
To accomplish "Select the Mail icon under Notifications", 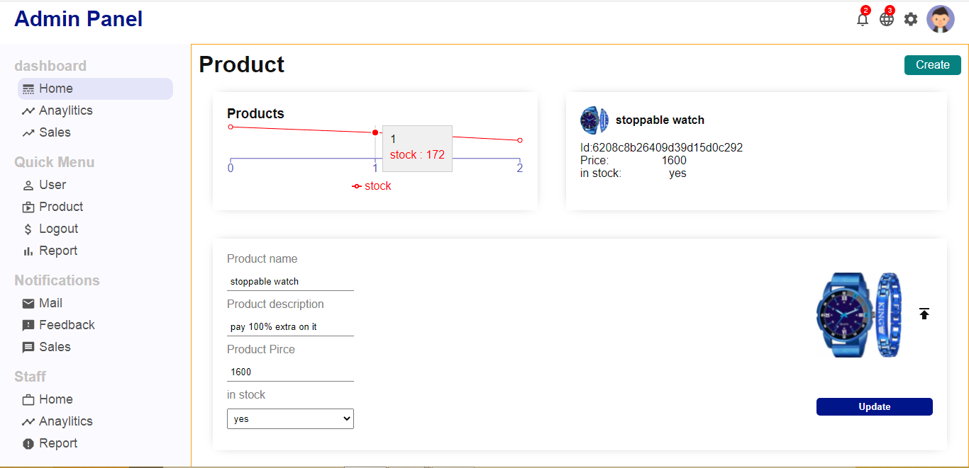I will tap(28, 303).
